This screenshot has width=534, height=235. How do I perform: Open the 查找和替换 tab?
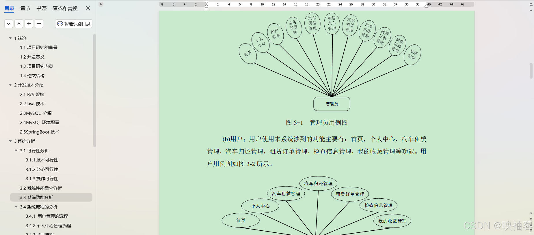pyautogui.click(x=65, y=8)
